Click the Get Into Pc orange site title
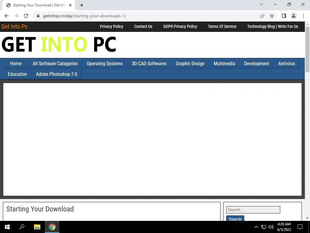310x233 pixels. (15, 27)
